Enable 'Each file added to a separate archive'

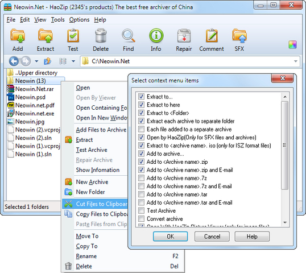(x=141, y=129)
